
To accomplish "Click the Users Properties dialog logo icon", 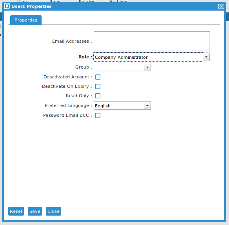I will [x=7, y=6].
